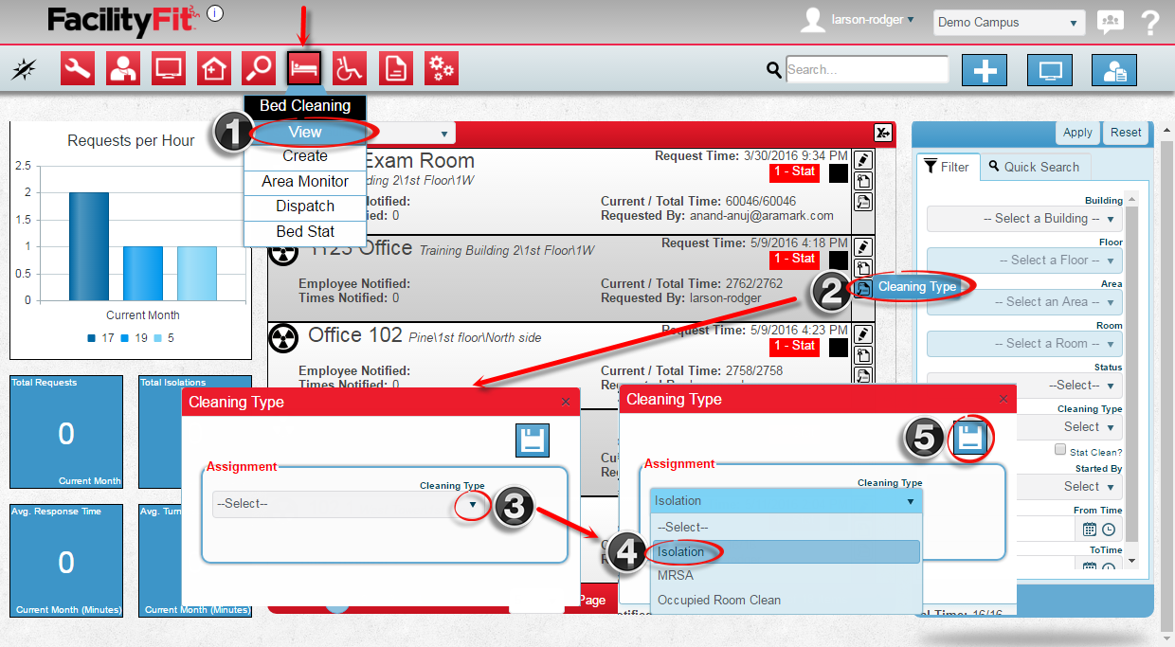Click the save disk icon in right dialog
The height and width of the screenshot is (647, 1175).
pos(968,438)
